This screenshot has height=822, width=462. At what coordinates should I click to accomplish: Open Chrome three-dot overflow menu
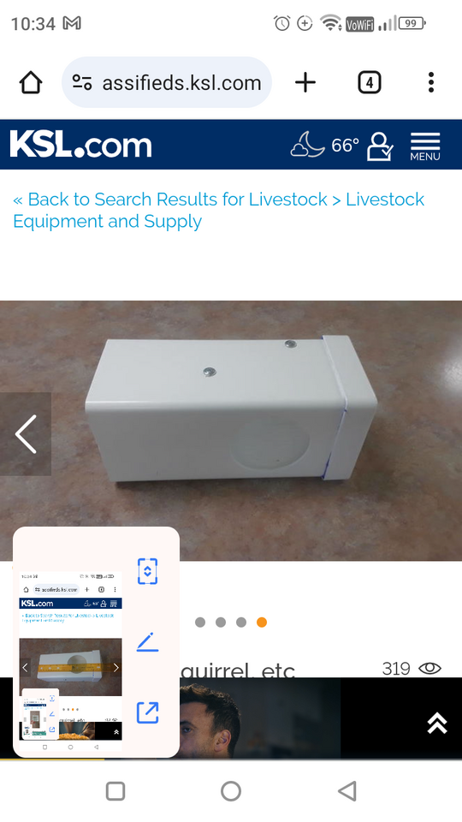[431, 83]
